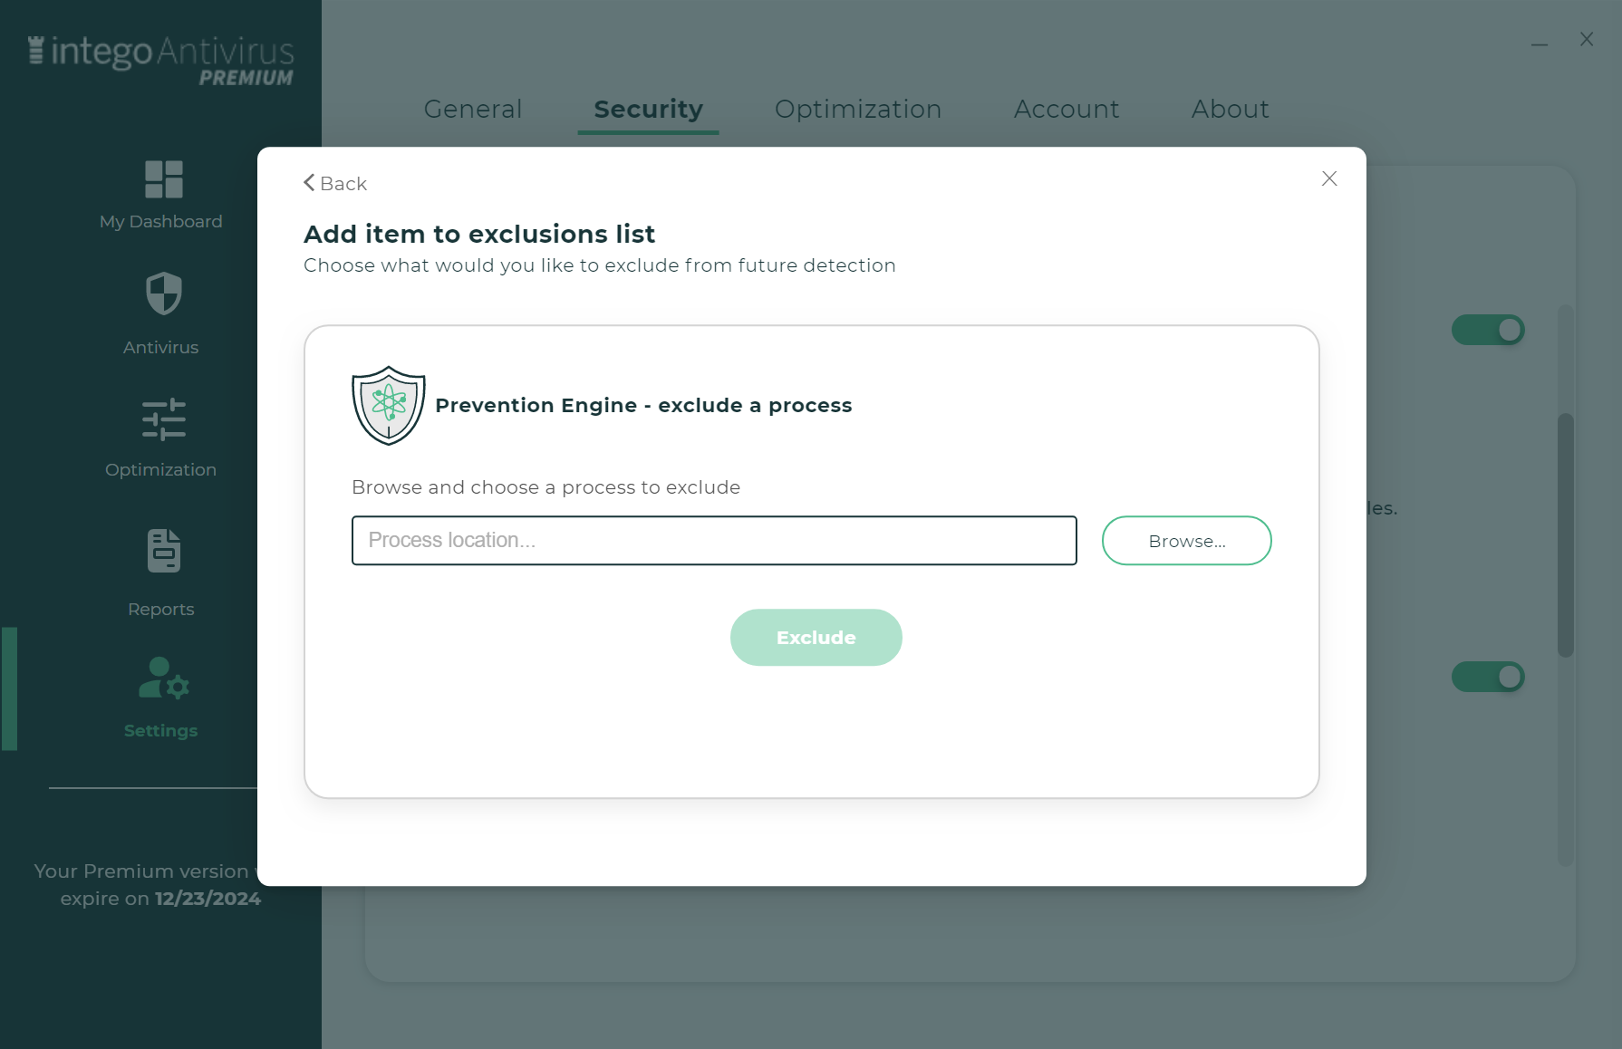The width and height of the screenshot is (1622, 1049).
Task: Select the Antivirus shield icon
Action: click(164, 294)
